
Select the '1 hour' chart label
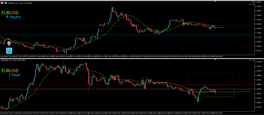click(x=14, y=75)
